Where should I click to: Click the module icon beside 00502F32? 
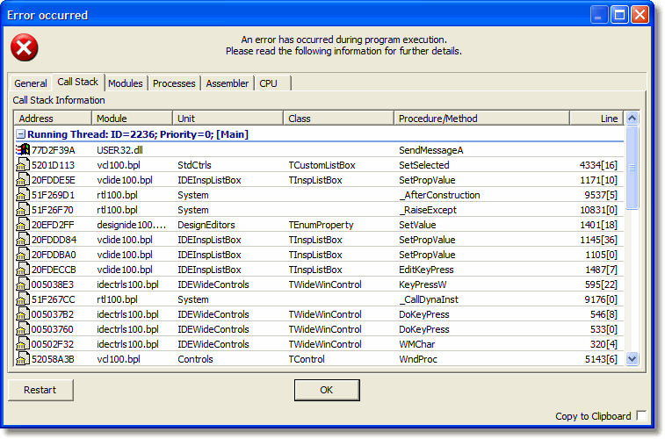tap(23, 344)
